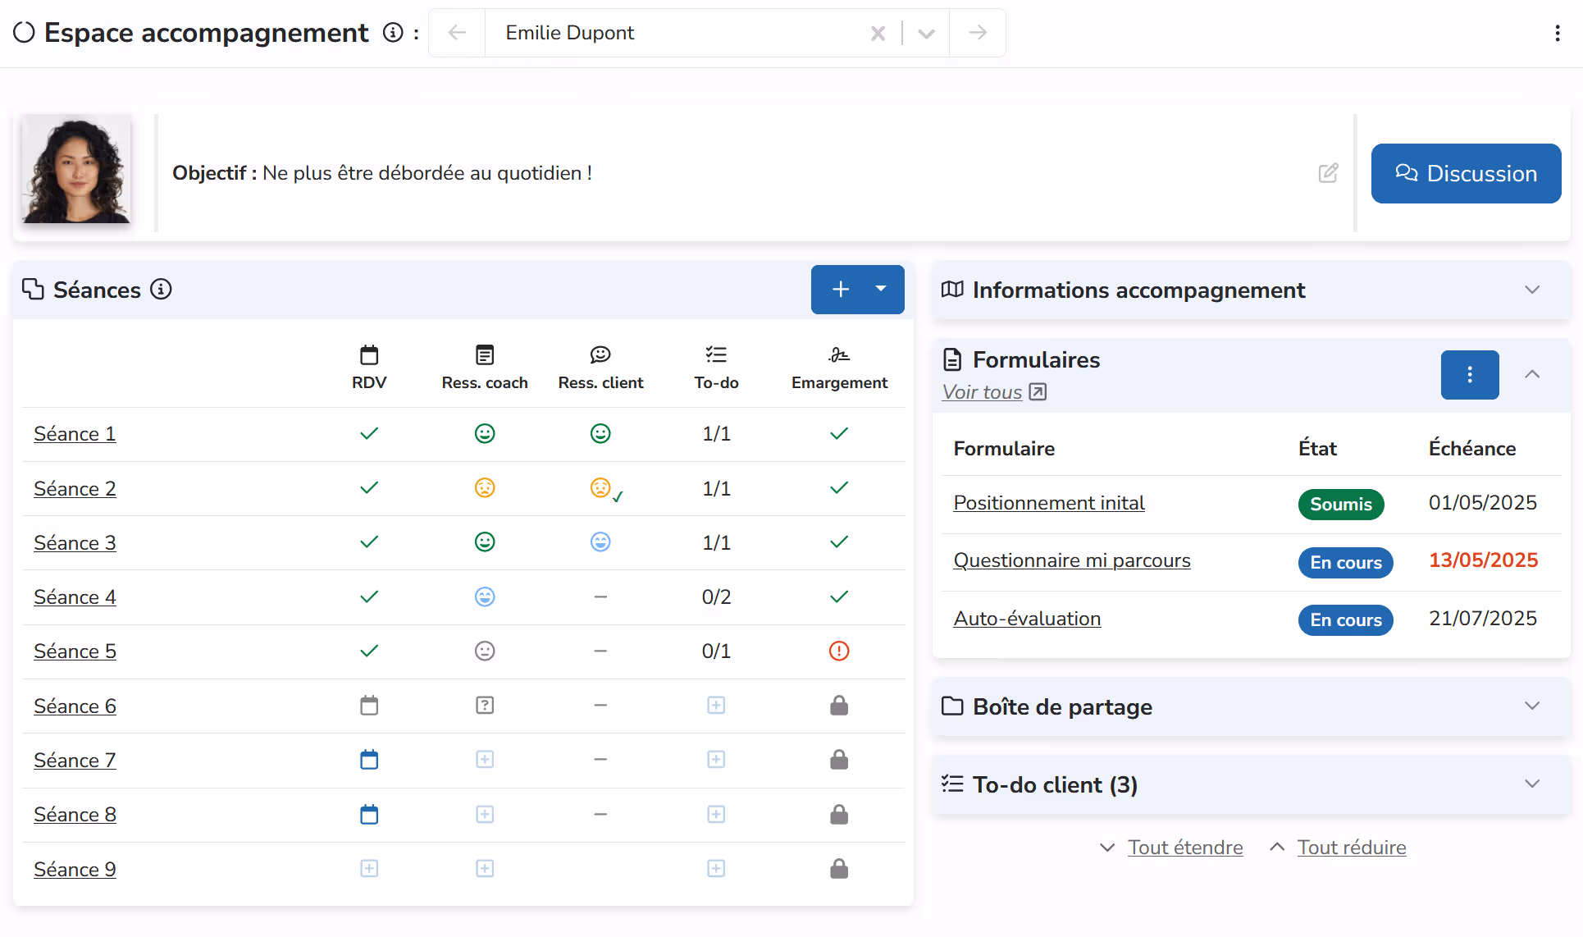Click Séance 5 red emargement alert icon
This screenshot has height=937, width=1583.
tap(839, 651)
